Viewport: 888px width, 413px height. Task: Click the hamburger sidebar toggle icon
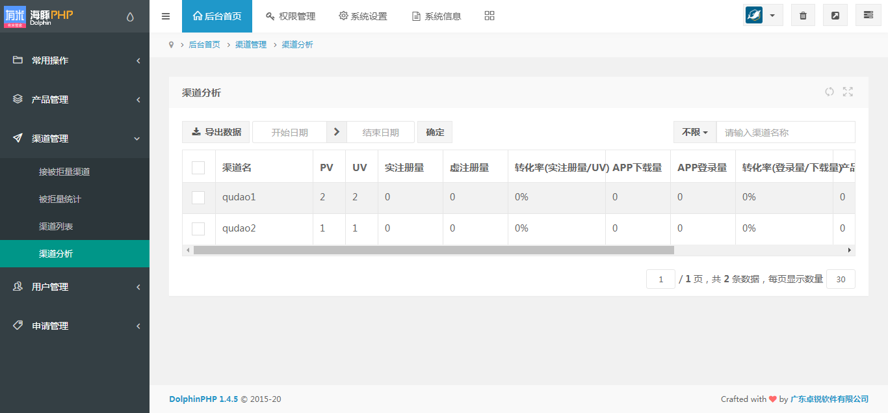166,16
